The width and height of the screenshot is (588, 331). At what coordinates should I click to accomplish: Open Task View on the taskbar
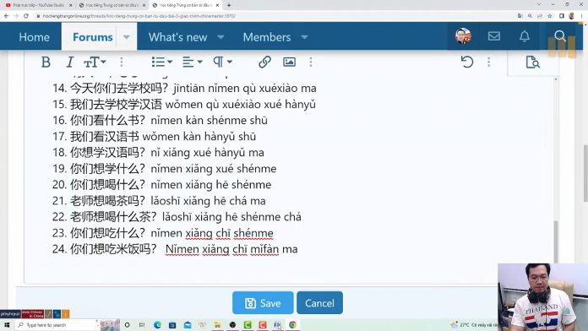(x=142, y=324)
